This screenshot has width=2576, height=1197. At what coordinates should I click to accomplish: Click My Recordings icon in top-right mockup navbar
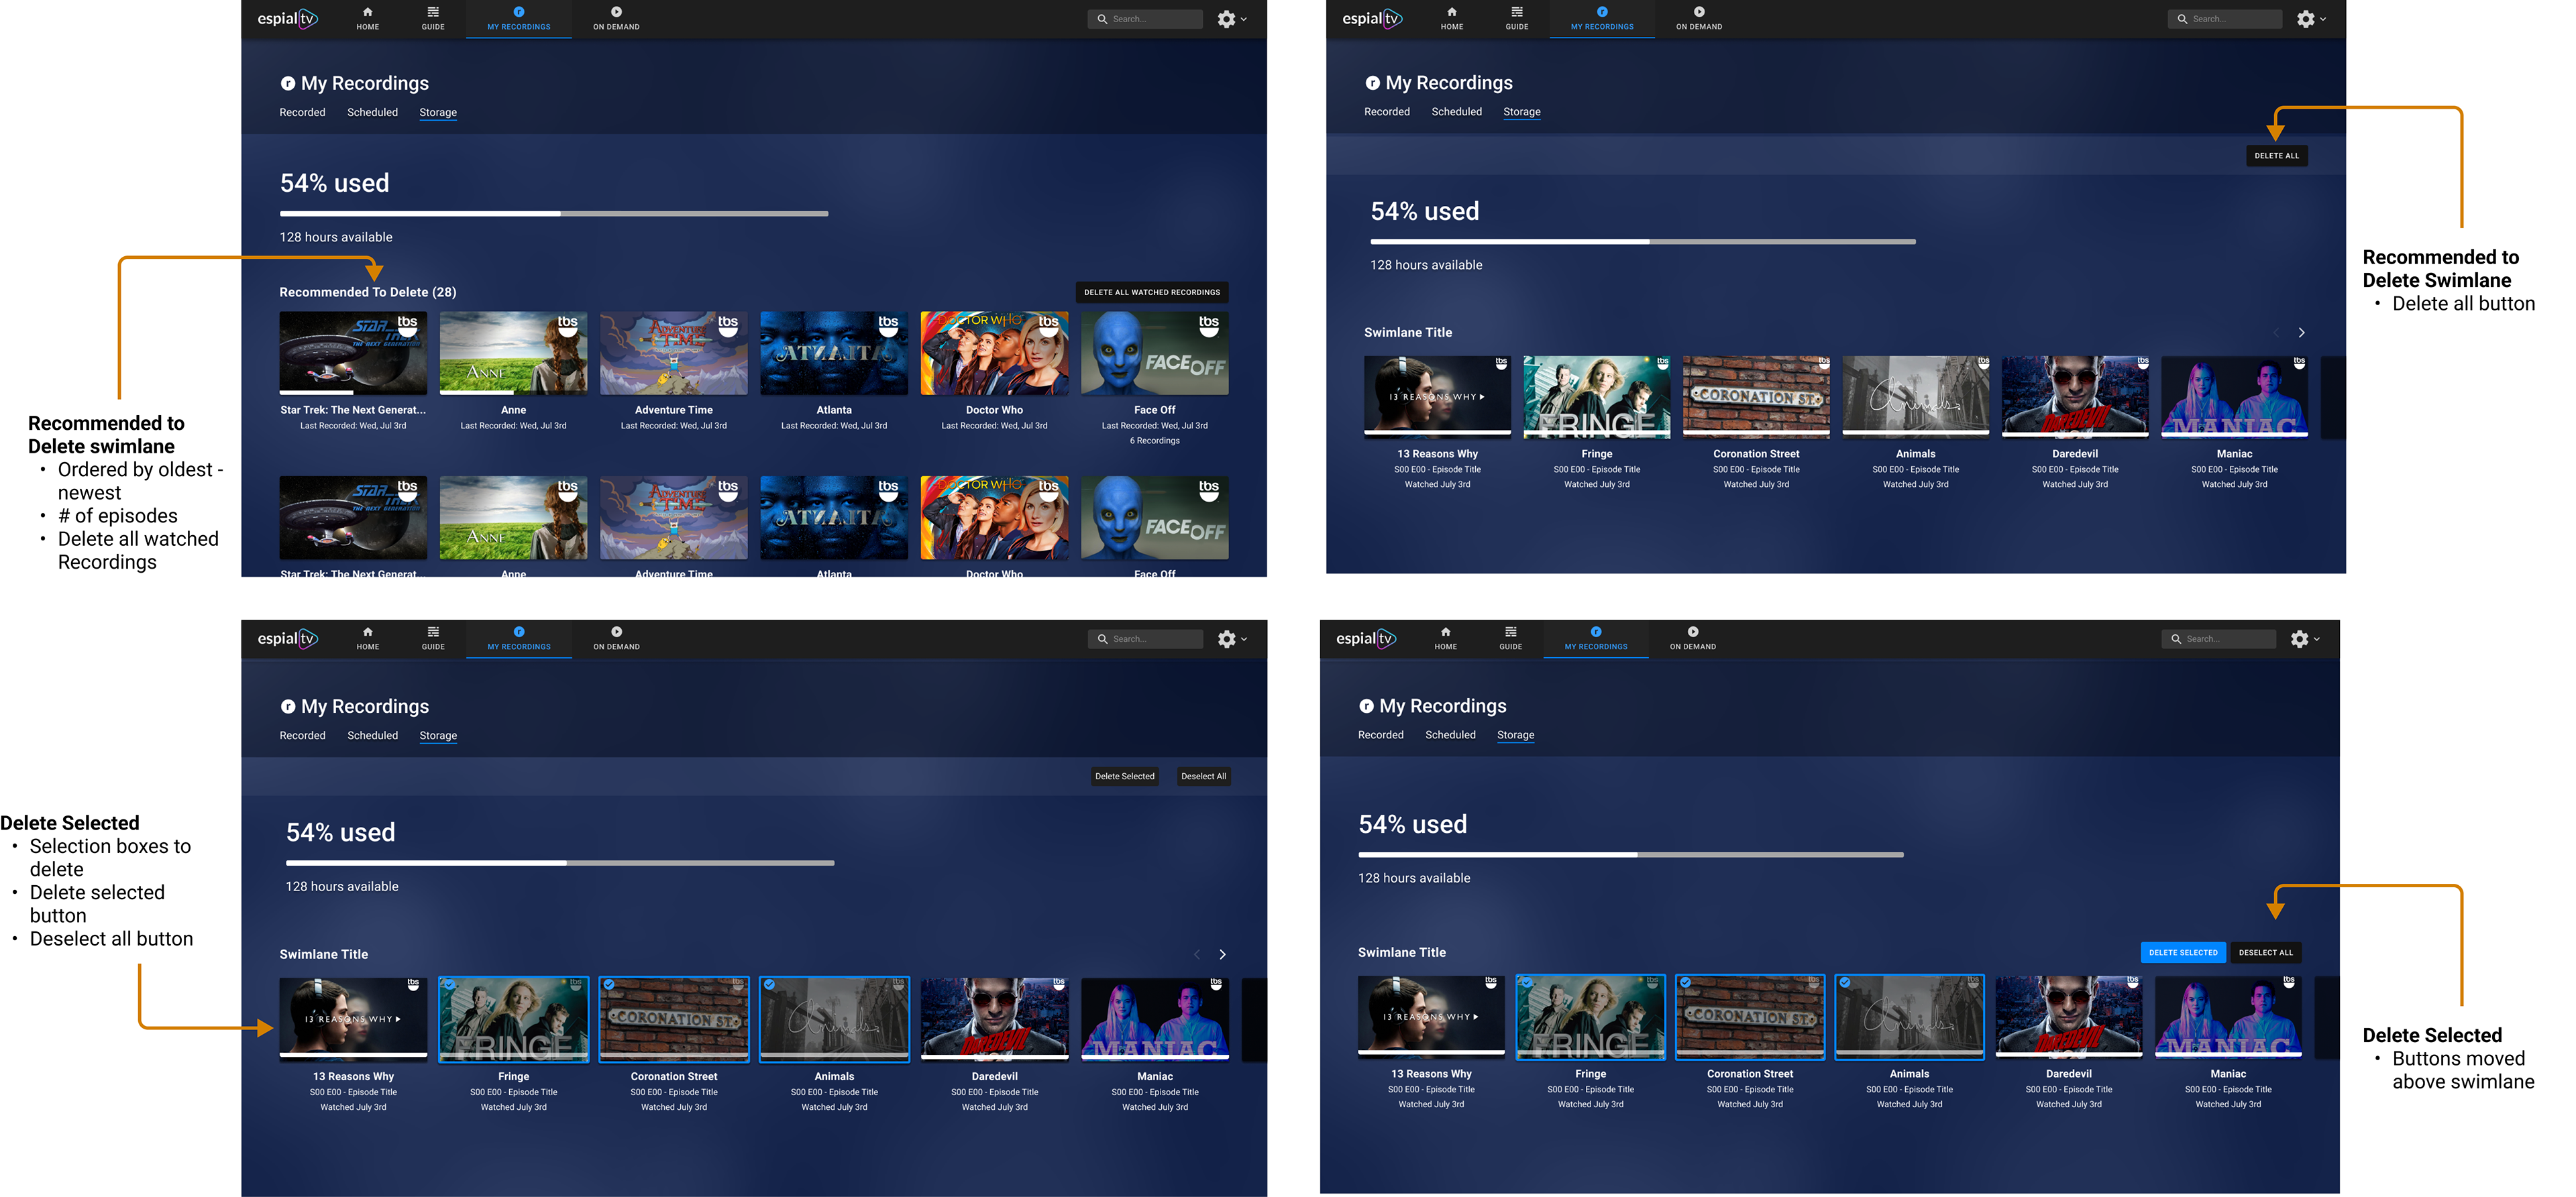1602,12
